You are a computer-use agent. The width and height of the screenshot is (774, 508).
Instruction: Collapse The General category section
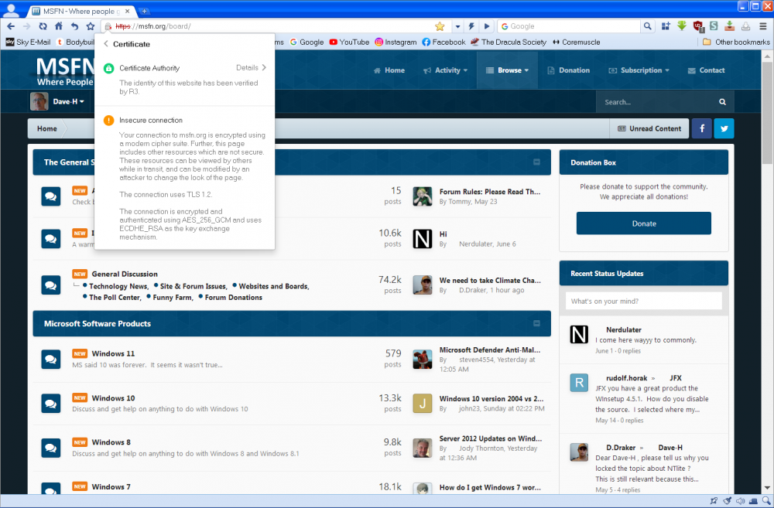536,162
